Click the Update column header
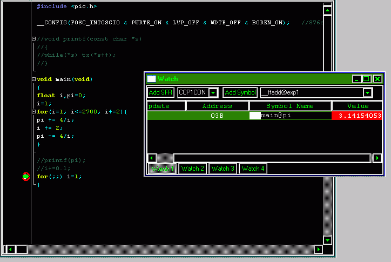The image size is (391, 262). click(166, 106)
